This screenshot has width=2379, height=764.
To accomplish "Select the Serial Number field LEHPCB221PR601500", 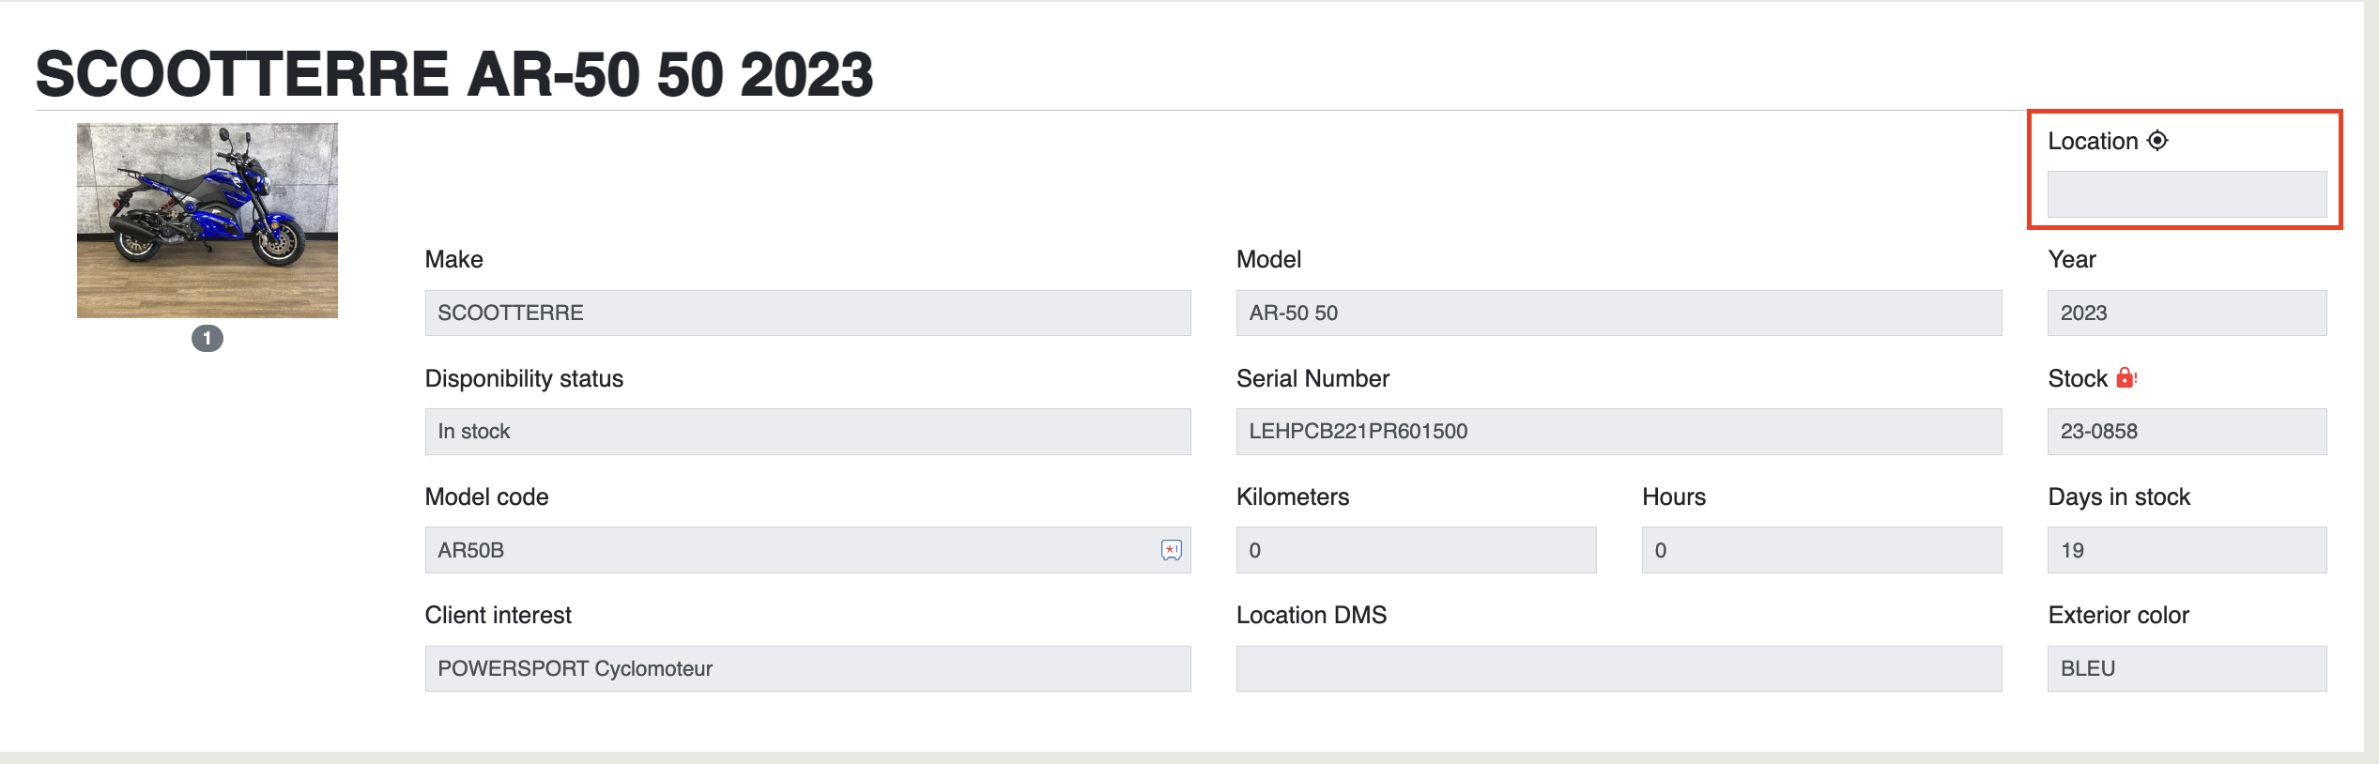I will click(x=1619, y=432).
